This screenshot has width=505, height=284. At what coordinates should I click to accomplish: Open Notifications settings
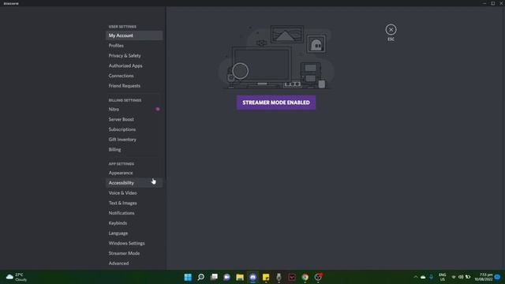tap(134, 213)
